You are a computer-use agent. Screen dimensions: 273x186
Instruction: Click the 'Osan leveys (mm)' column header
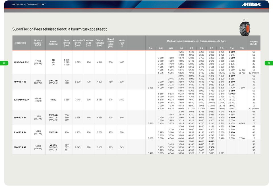(67, 43)
